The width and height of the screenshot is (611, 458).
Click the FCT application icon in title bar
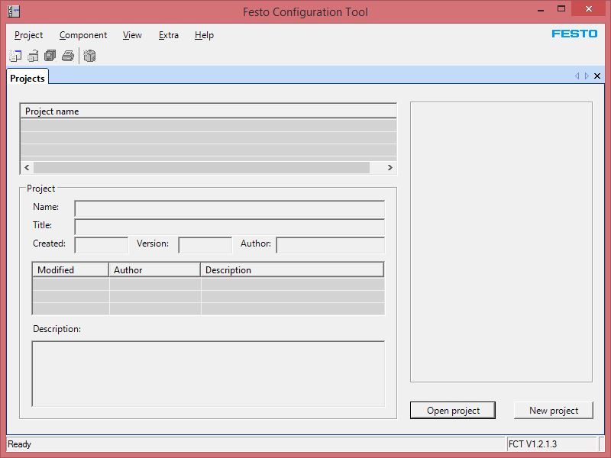(x=14, y=11)
